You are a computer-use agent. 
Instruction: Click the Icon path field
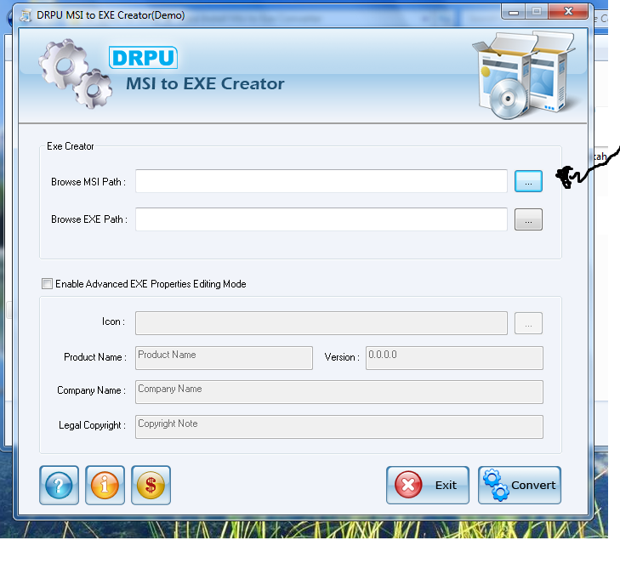(x=321, y=323)
